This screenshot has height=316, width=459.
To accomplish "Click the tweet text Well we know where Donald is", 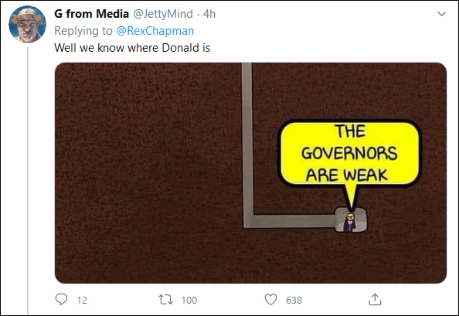I will point(132,48).
